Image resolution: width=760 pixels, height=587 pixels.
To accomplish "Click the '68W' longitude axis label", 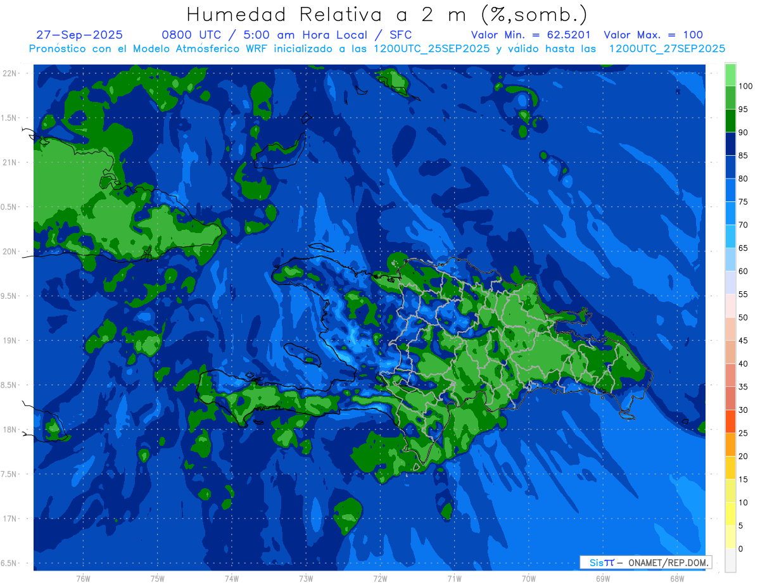I will click(x=677, y=579).
